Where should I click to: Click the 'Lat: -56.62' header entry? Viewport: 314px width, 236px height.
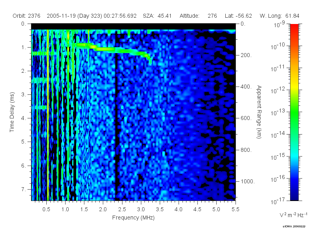pyautogui.click(x=238, y=16)
